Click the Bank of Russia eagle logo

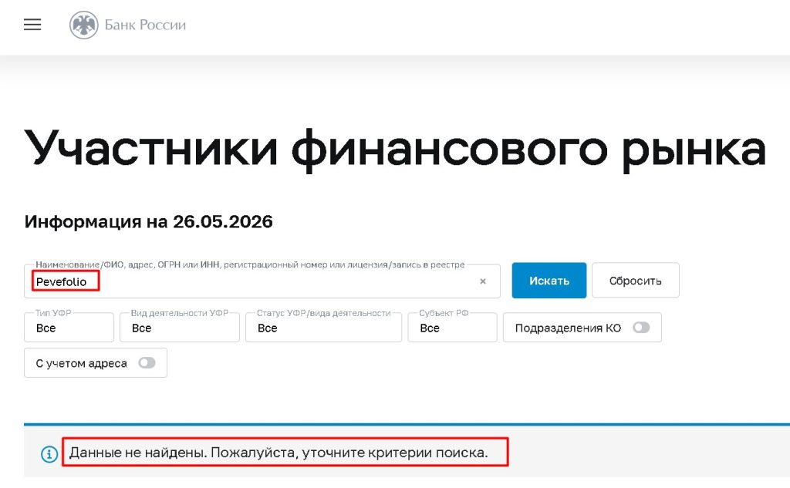tap(83, 25)
